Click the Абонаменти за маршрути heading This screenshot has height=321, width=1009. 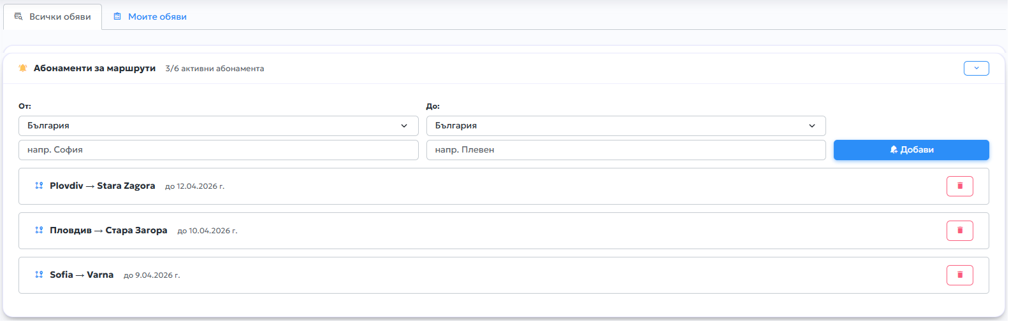point(94,68)
